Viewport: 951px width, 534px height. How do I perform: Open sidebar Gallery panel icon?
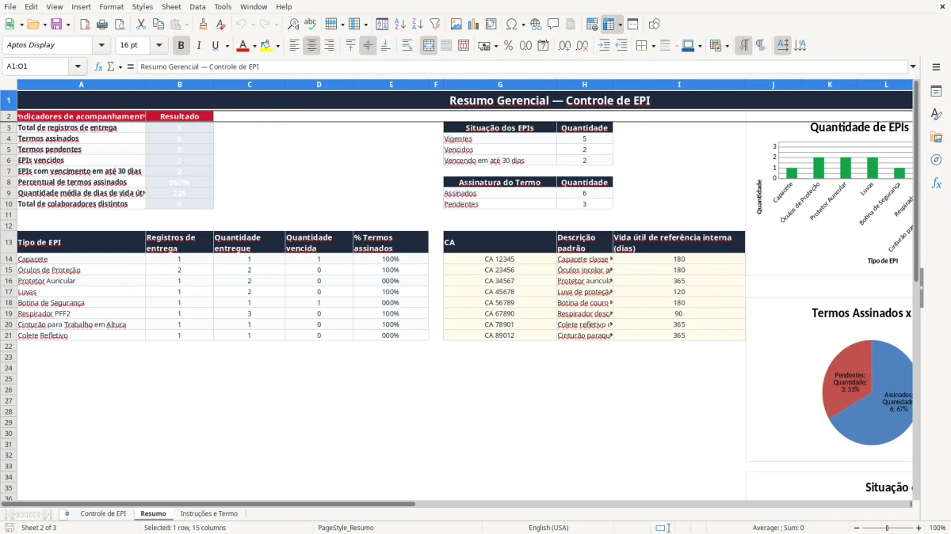[x=936, y=138]
